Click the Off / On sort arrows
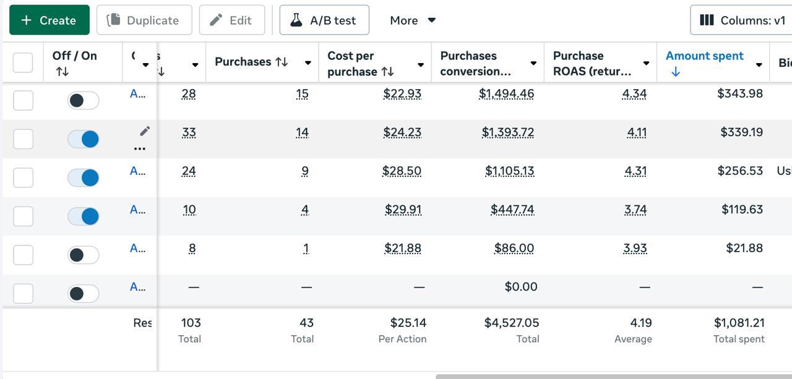Viewport: 792px width, 379px height. pos(62,72)
